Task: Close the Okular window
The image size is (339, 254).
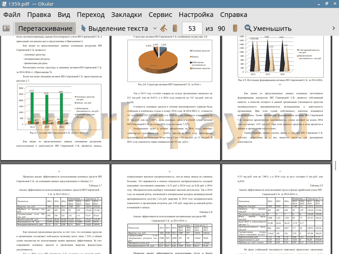Action: click(x=335, y=4)
